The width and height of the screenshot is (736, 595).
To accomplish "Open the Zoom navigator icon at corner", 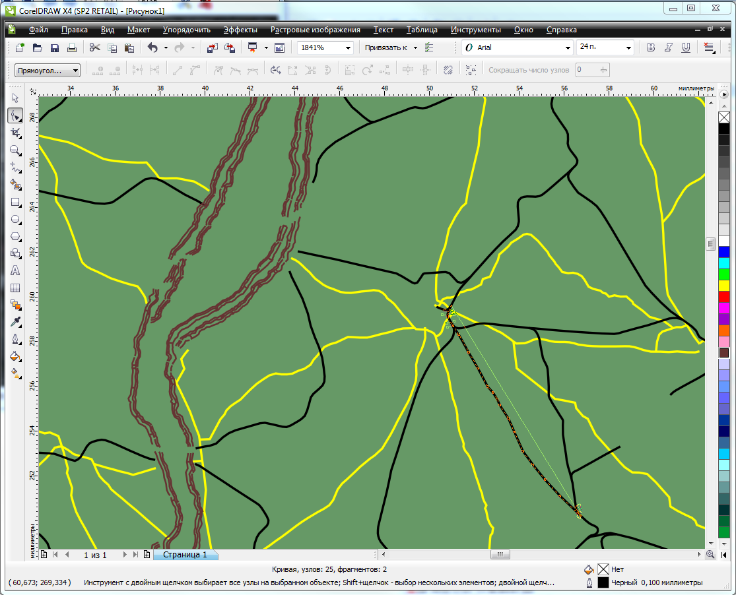I will click(x=710, y=555).
